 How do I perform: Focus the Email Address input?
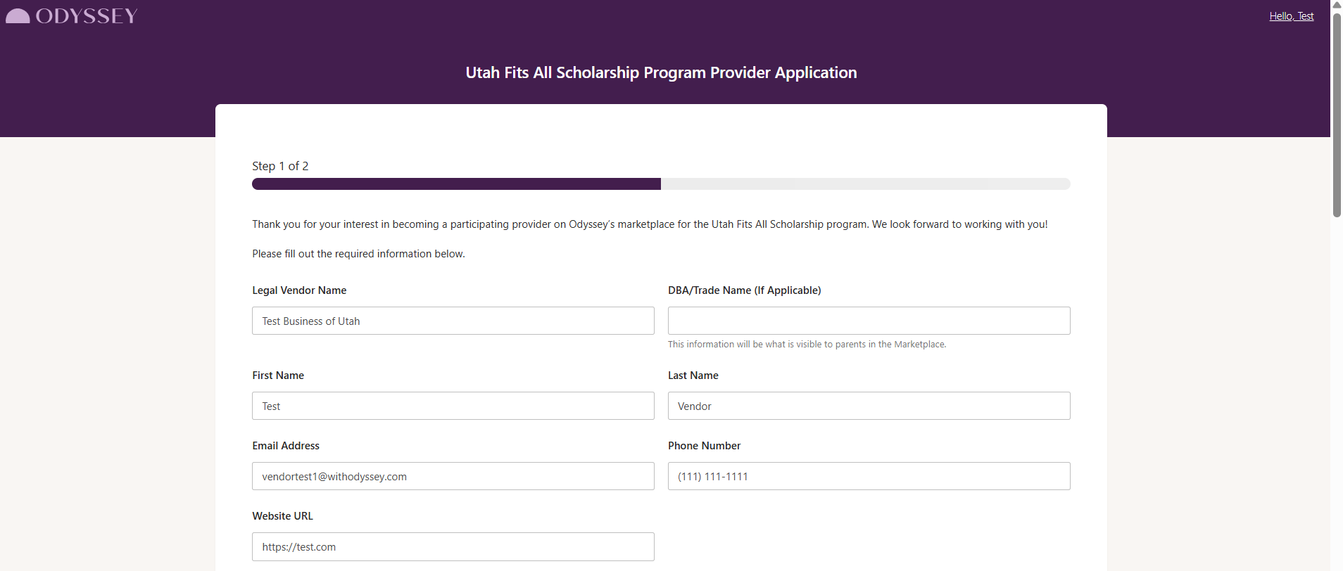453,476
